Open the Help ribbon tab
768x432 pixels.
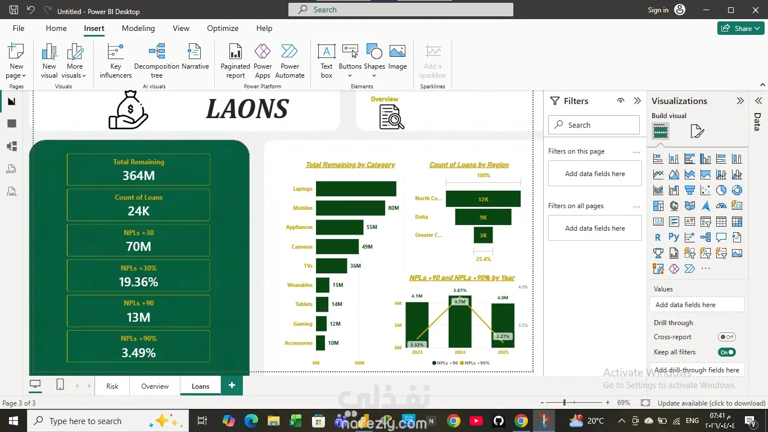point(264,28)
